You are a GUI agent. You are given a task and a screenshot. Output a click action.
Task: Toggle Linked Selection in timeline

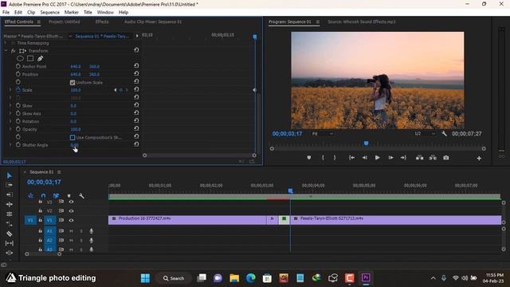(x=56, y=195)
